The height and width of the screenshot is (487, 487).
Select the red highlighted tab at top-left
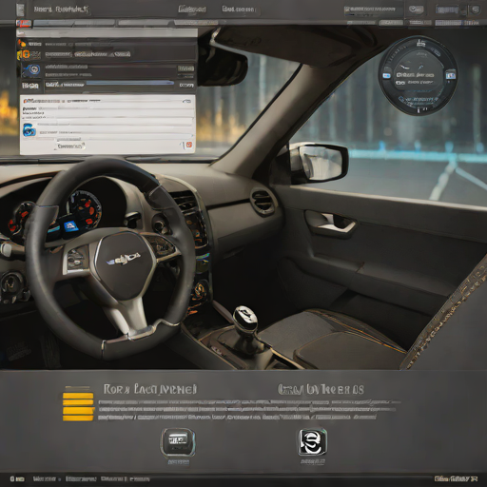(24, 23)
